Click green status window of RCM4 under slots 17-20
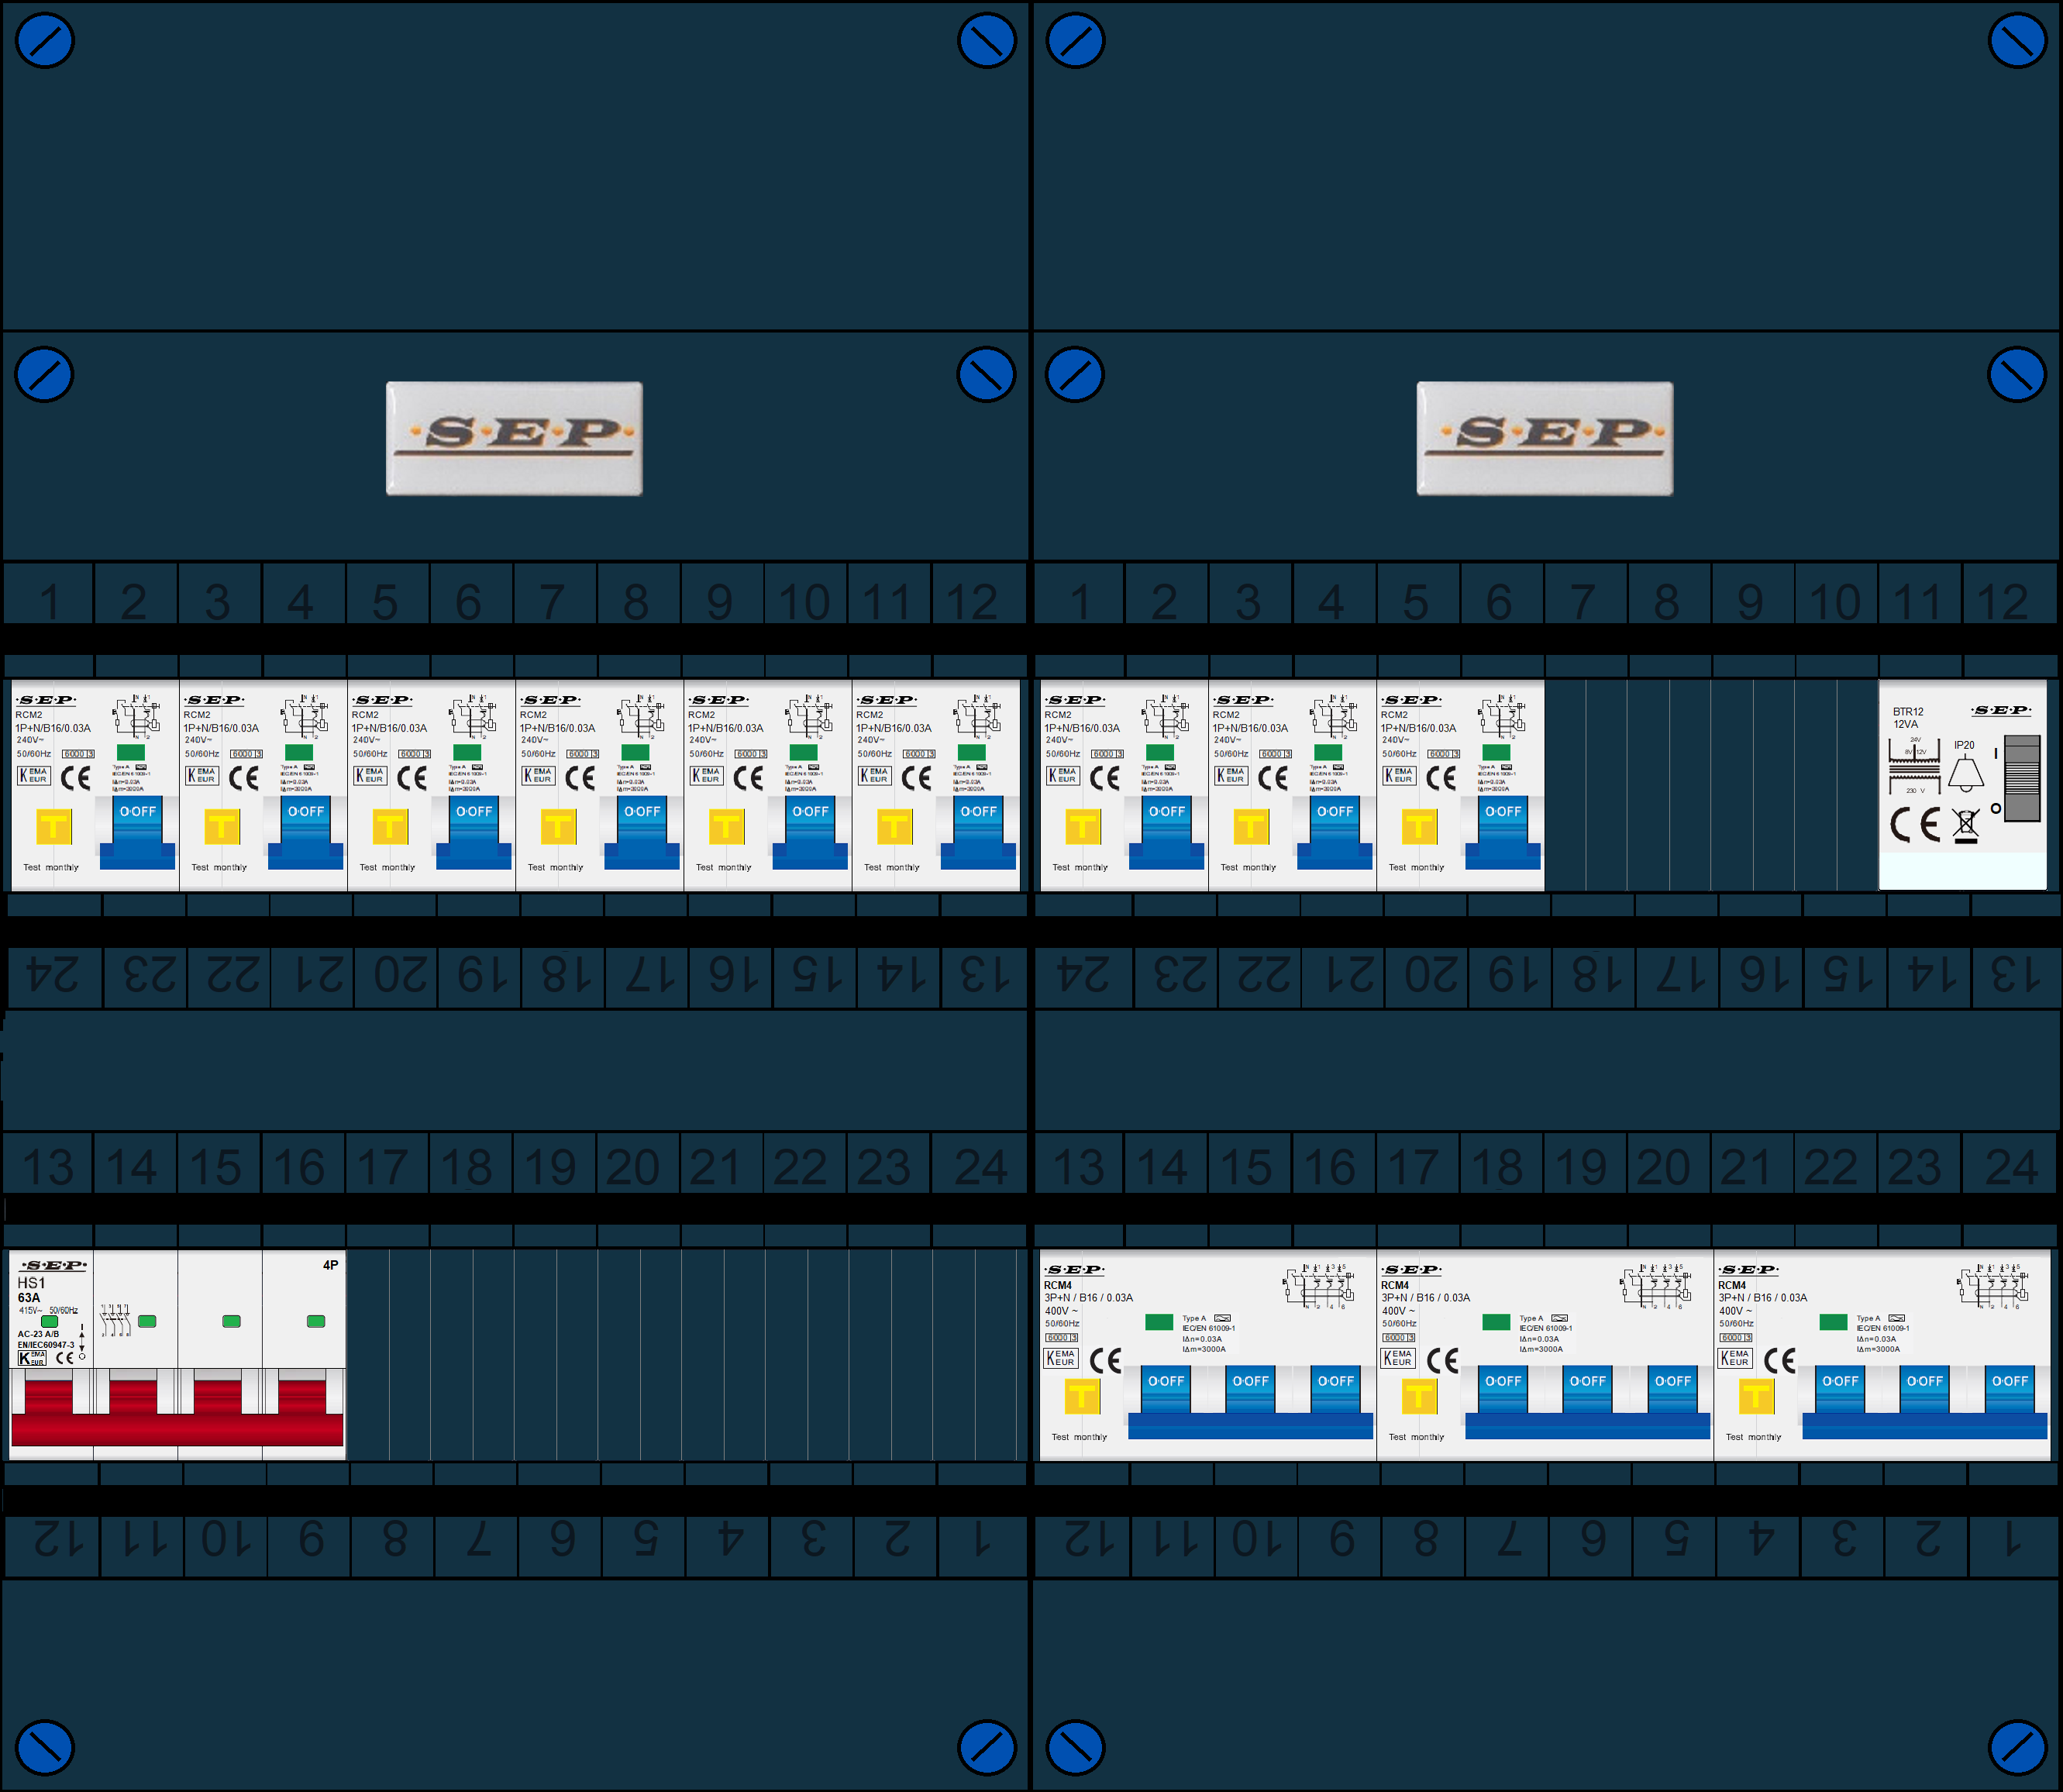The width and height of the screenshot is (2063, 1792). click(1496, 1322)
